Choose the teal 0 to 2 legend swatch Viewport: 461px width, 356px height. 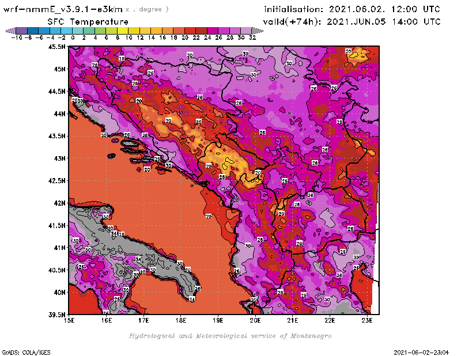[x=78, y=31]
